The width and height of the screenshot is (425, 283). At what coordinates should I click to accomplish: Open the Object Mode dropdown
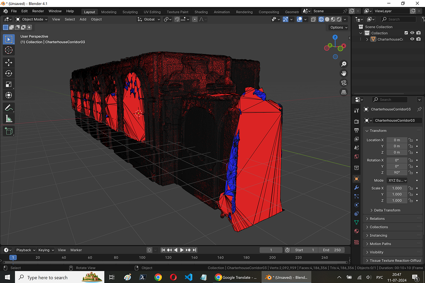click(31, 19)
